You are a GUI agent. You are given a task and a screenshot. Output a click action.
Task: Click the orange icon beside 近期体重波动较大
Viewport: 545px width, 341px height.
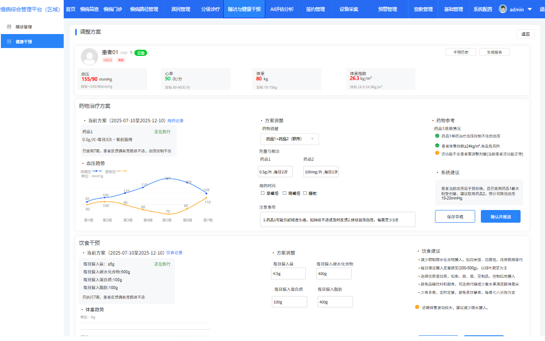click(x=417, y=307)
